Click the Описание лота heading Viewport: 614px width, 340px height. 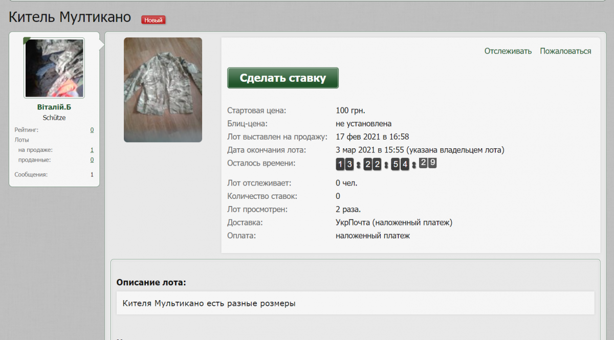pyautogui.click(x=151, y=282)
